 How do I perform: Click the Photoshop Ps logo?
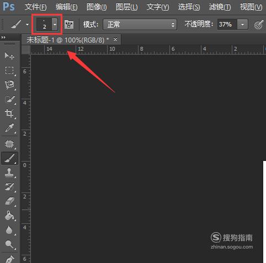click(x=9, y=7)
